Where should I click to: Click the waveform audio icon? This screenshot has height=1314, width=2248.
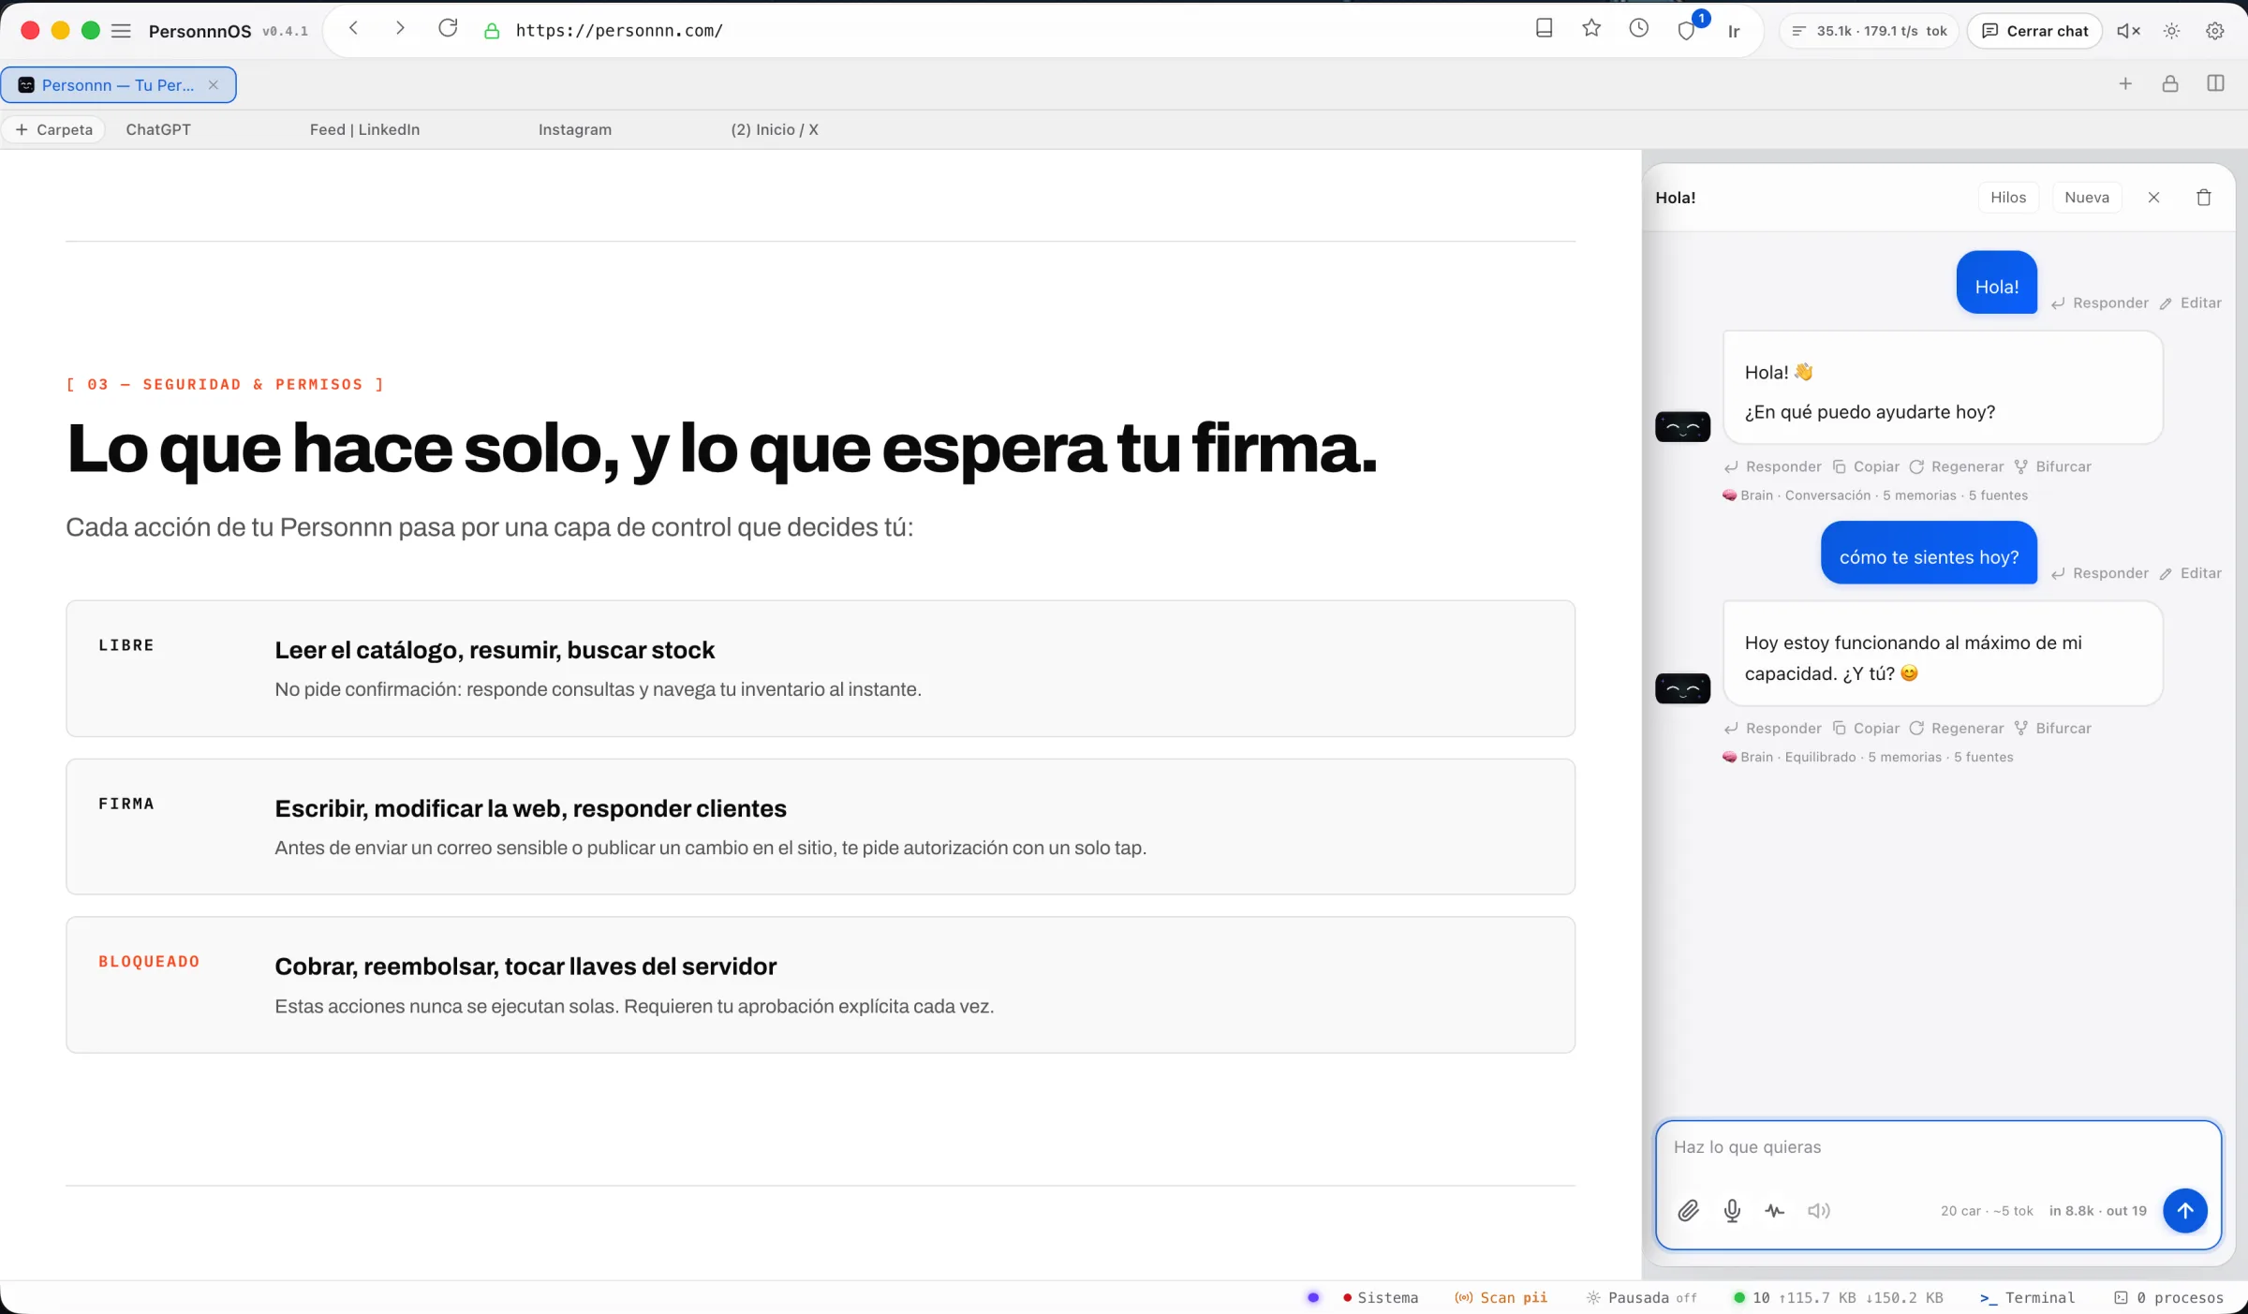pos(1775,1212)
